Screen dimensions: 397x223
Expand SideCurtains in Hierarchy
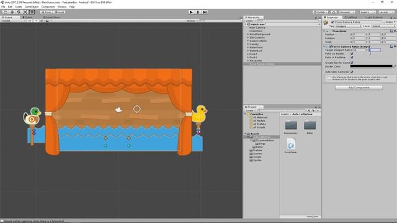248,37
